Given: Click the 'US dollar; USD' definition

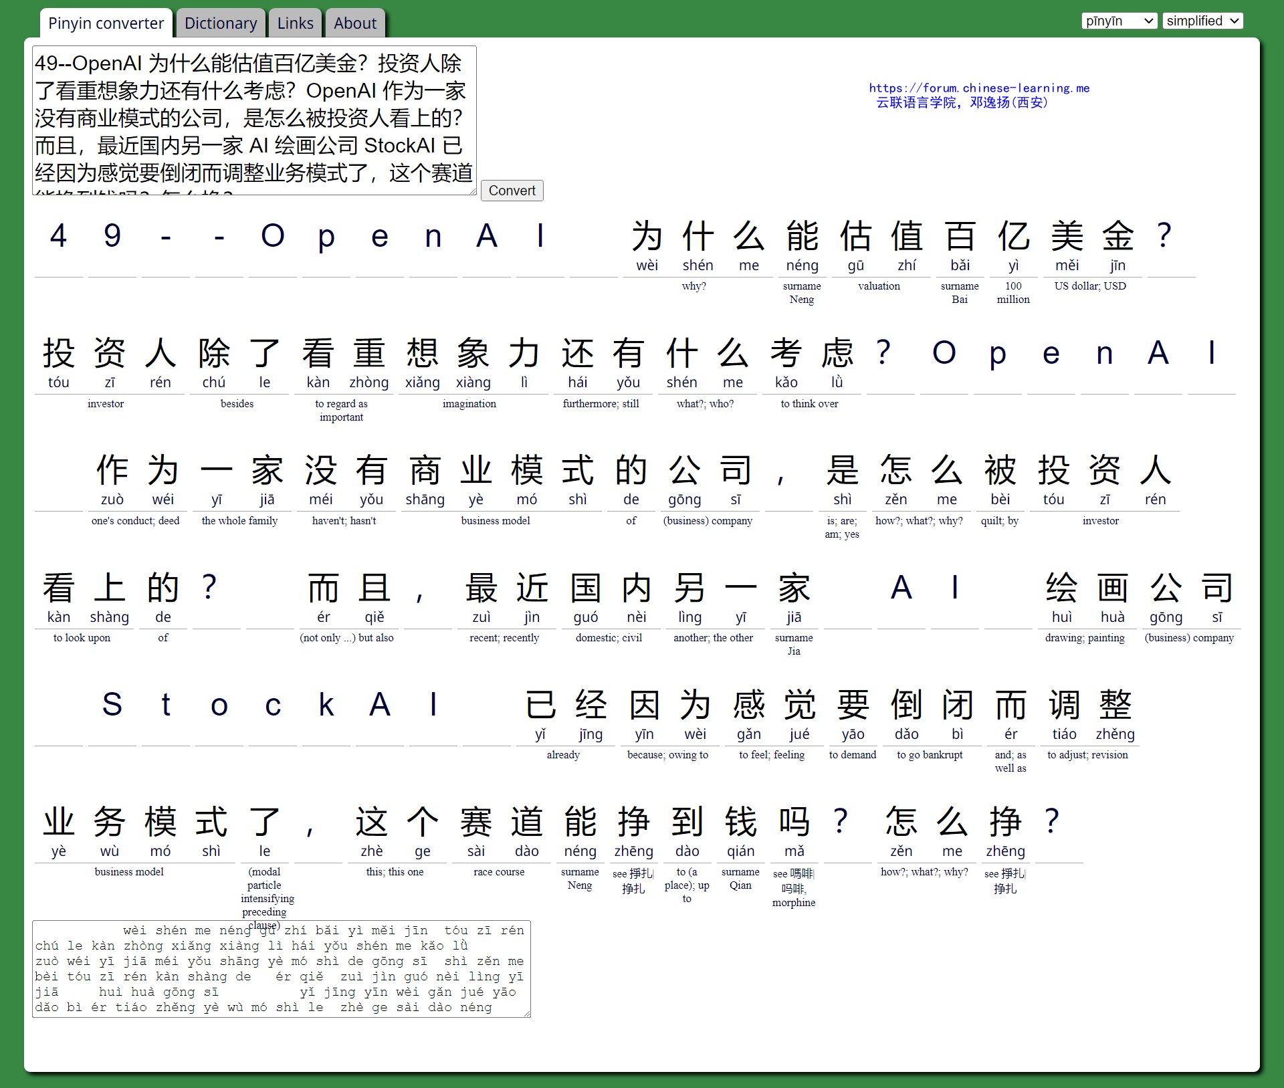Looking at the screenshot, I should pos(1090,286).
